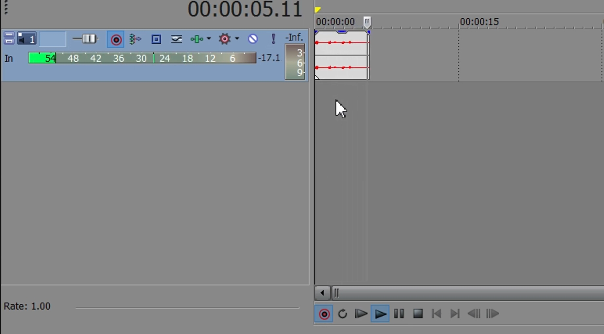Click the -17.1 peak level readout
The width and height of the screenshot is (604, 334).
269,58
